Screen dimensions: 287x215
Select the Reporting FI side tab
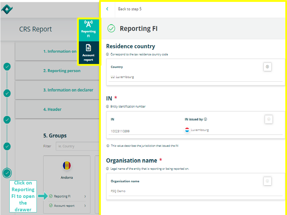point(88,30)
